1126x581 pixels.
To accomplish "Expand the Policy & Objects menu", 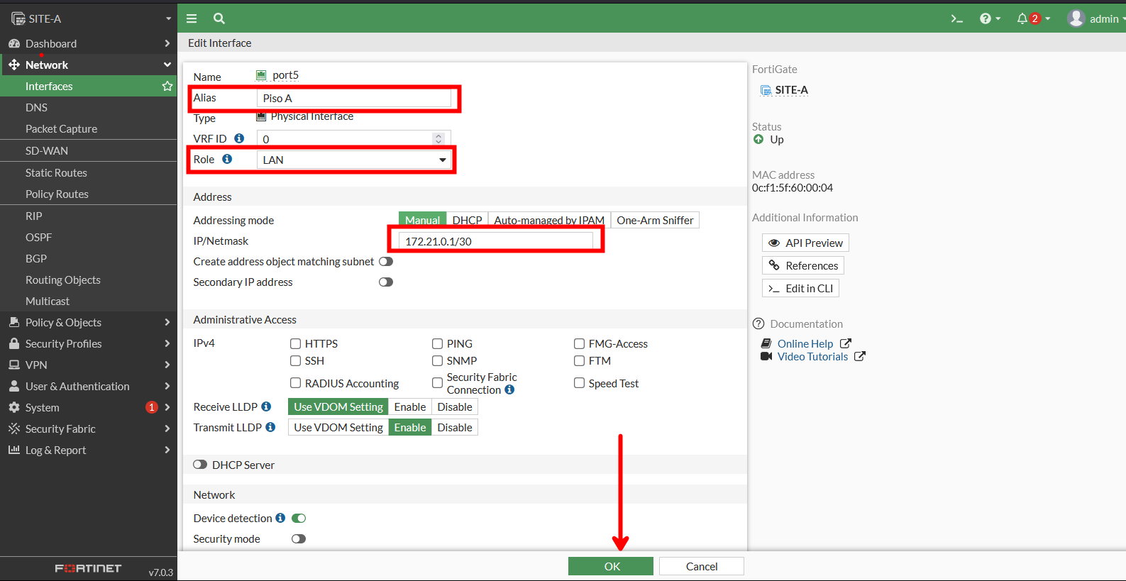I will (x=88, y=322).
